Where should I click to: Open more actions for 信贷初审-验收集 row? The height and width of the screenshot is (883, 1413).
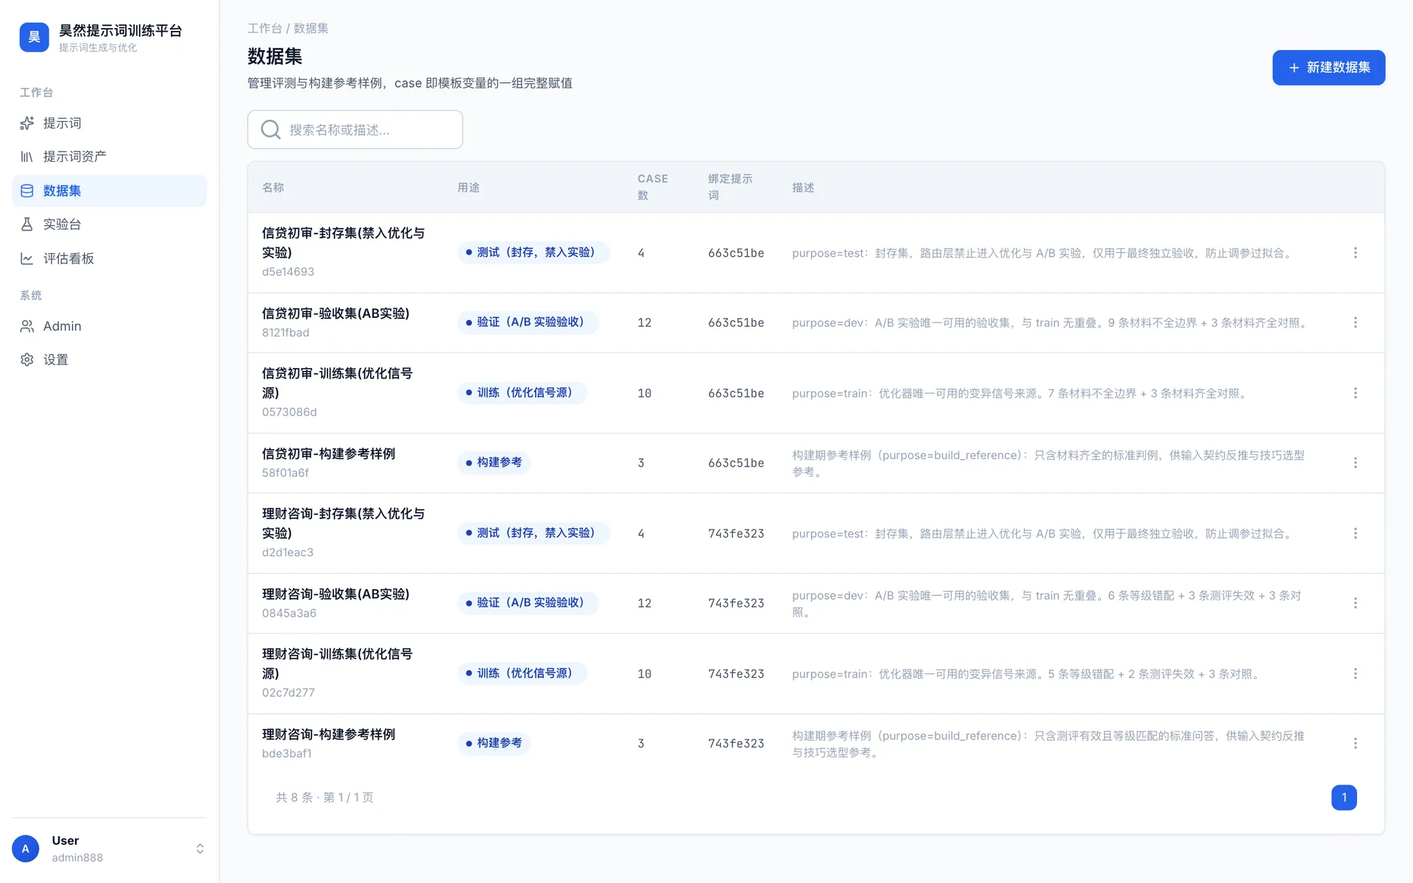pos(1355,323)
